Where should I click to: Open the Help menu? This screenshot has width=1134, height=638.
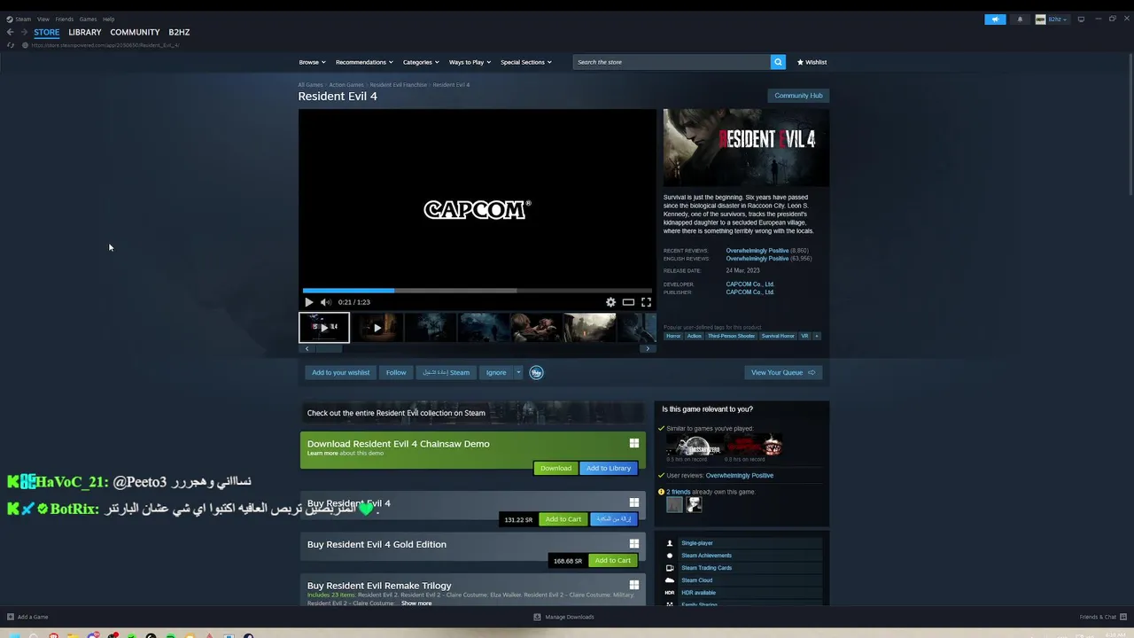(108, 19)
